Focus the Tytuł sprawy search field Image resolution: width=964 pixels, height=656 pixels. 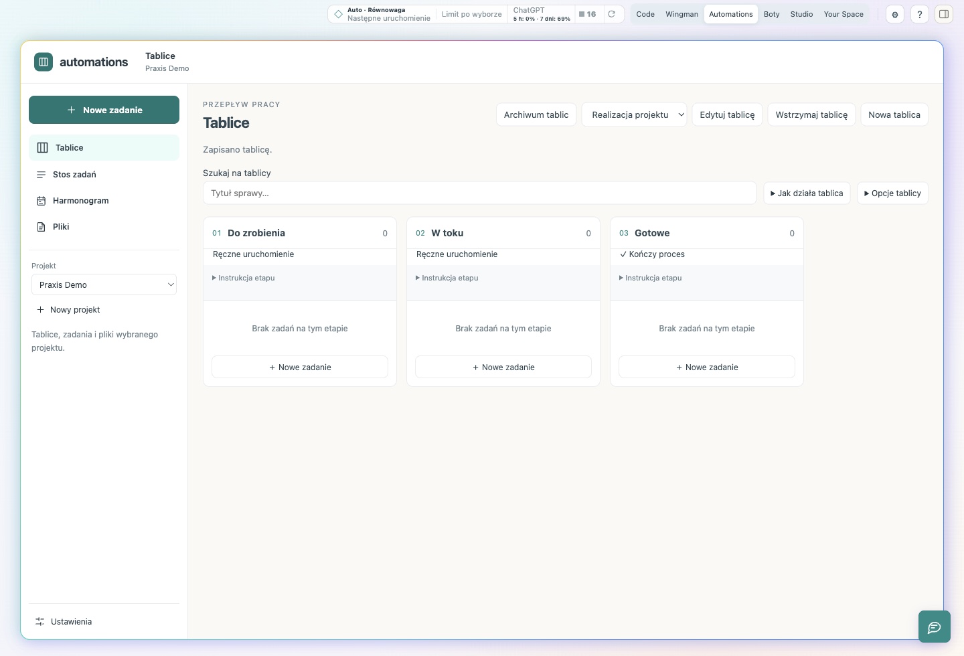479,193
